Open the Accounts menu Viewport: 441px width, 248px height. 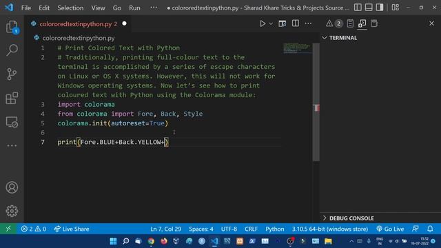coord(12,187)
